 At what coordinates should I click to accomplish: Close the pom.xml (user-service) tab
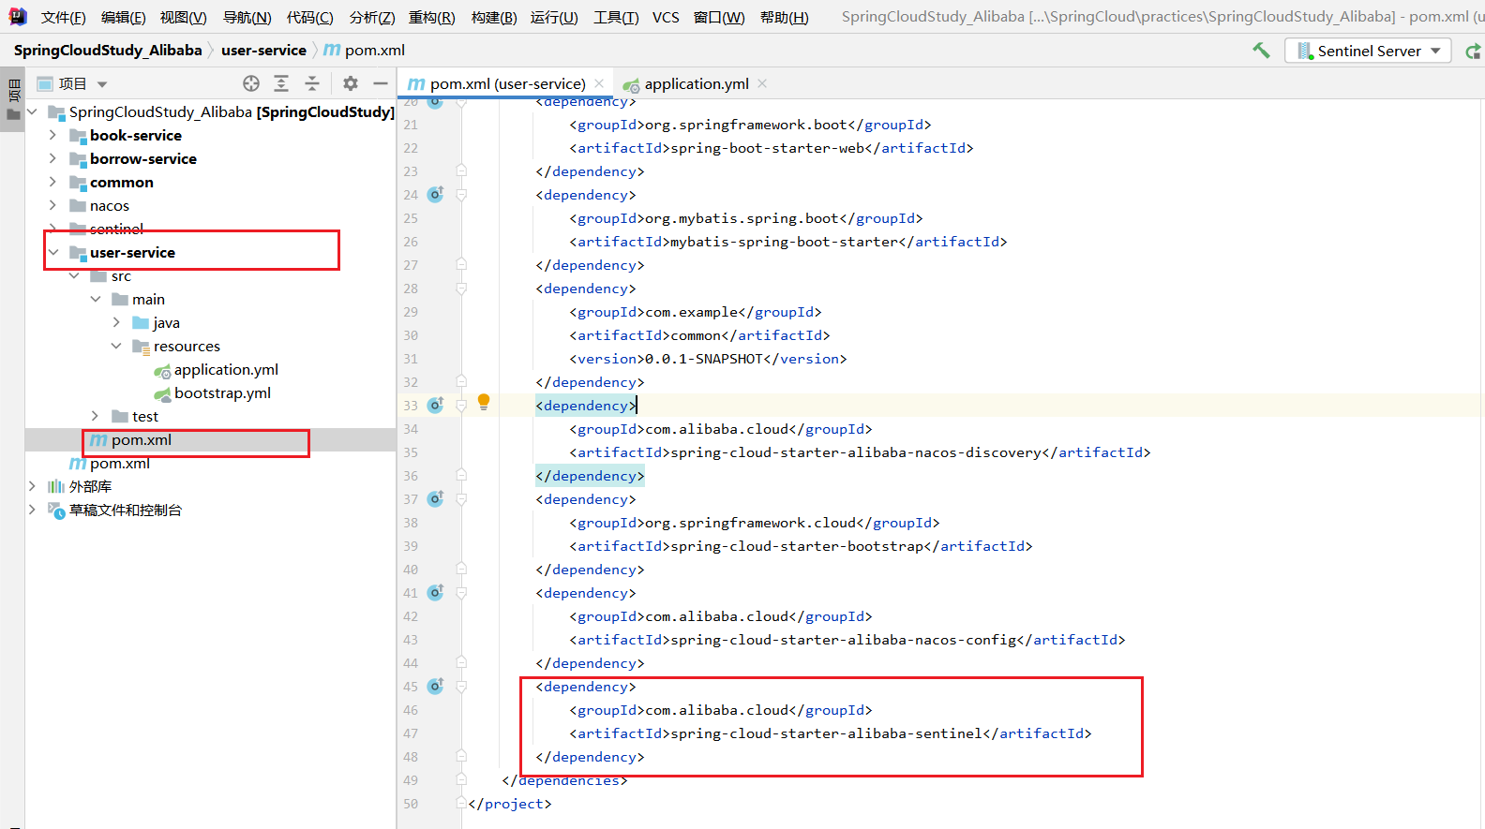pos(599,83)
